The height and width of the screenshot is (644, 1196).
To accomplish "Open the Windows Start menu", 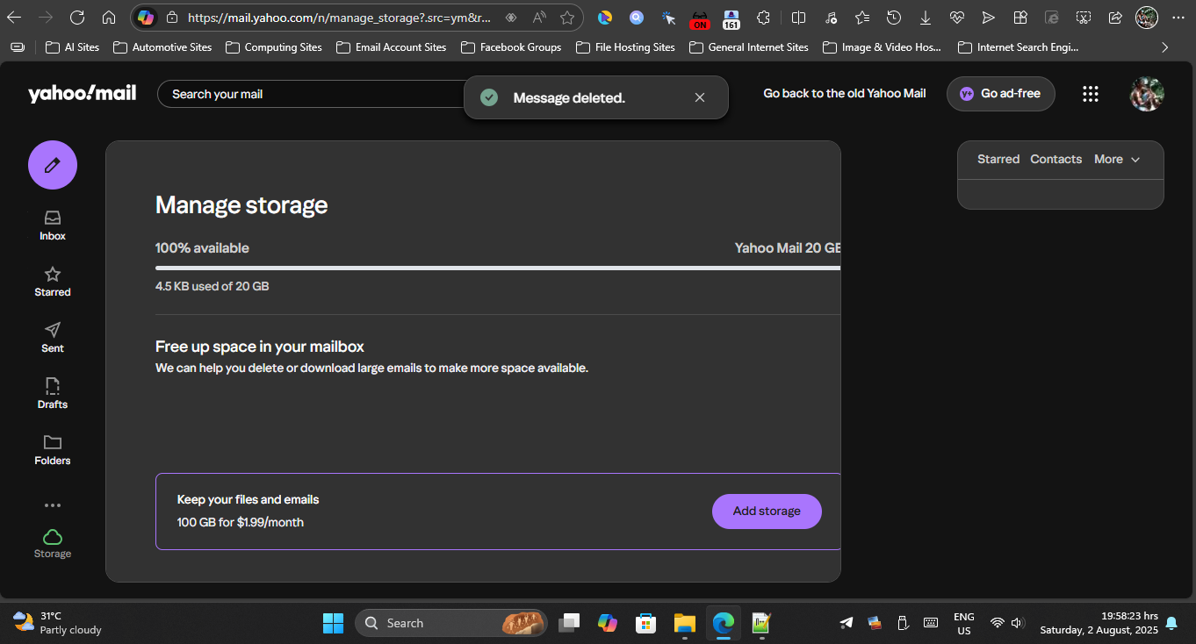I will coord(334,623).
